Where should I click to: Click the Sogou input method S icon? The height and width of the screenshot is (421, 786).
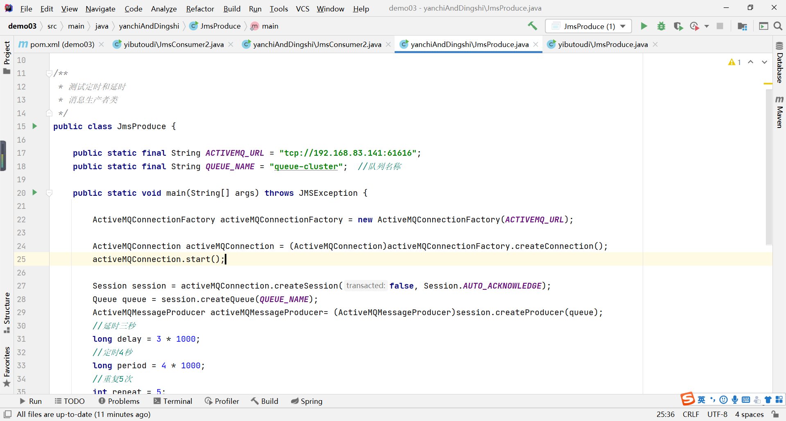(688, 399)
